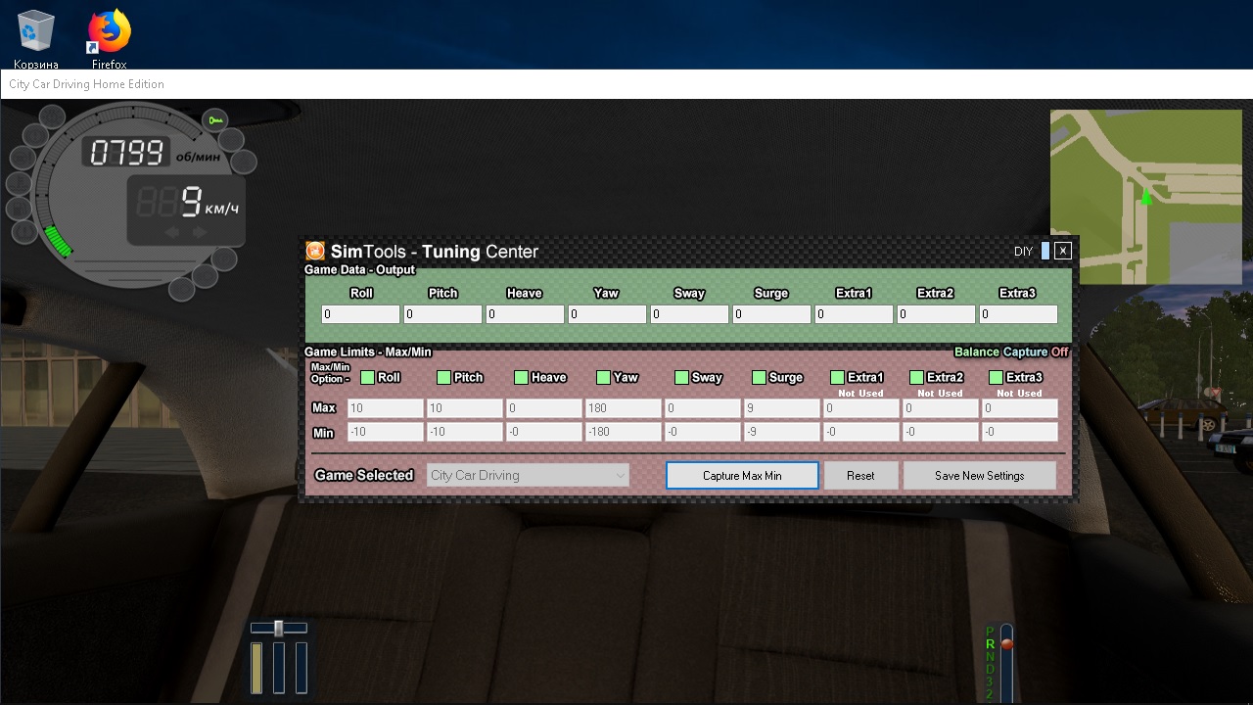Click the Extra1 output field

(855, 314)
